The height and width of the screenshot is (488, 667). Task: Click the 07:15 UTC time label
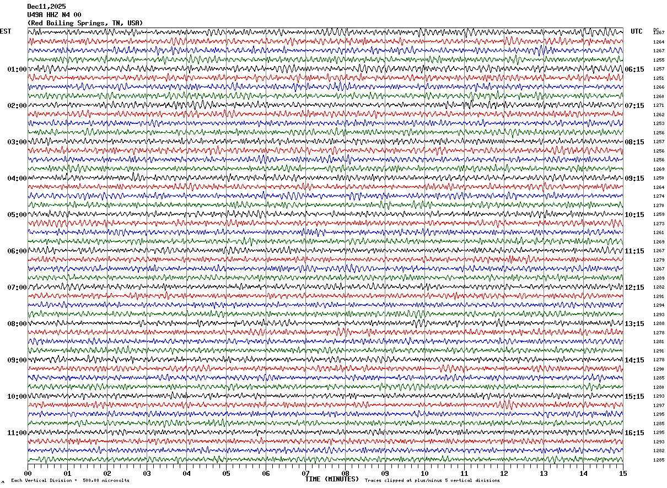coord(634,106)
